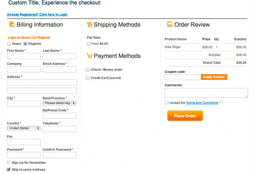Uncheck Ship to same Address
Image resolution: width=255 pixels, height=174 pixels.
tap(9, 169)
